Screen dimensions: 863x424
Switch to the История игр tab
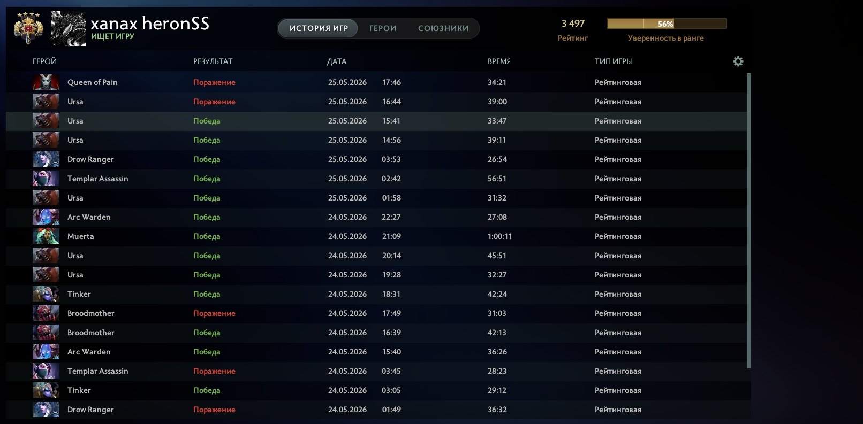319,28
